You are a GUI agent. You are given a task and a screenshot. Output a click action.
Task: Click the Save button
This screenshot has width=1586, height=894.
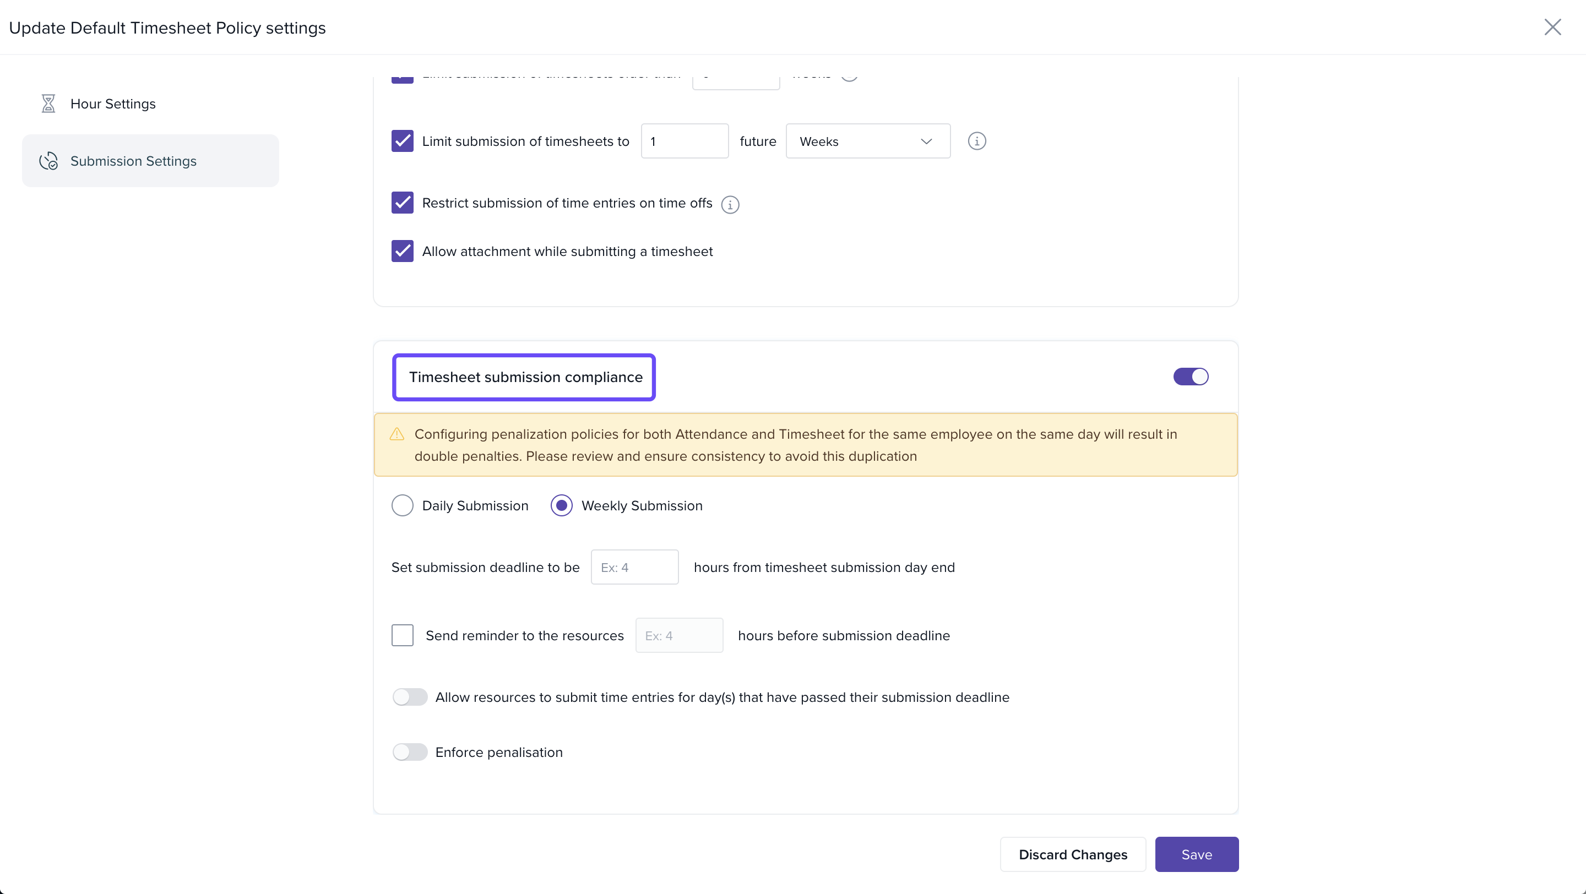click(1196, 854)
